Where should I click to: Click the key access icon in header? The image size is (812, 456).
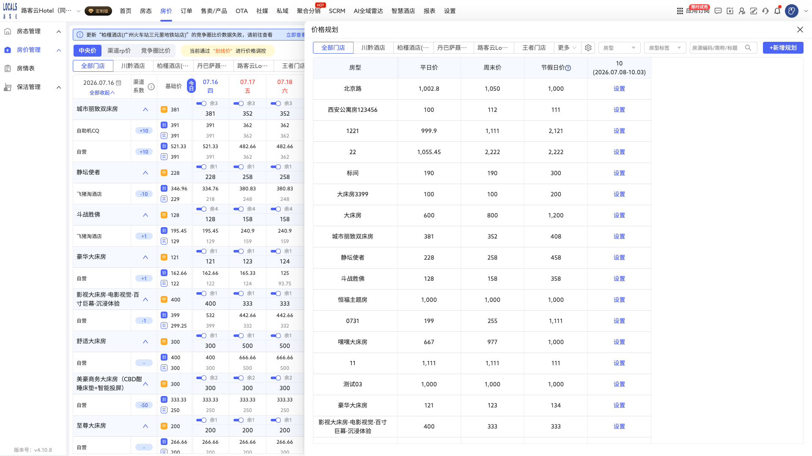click(754, 11)
